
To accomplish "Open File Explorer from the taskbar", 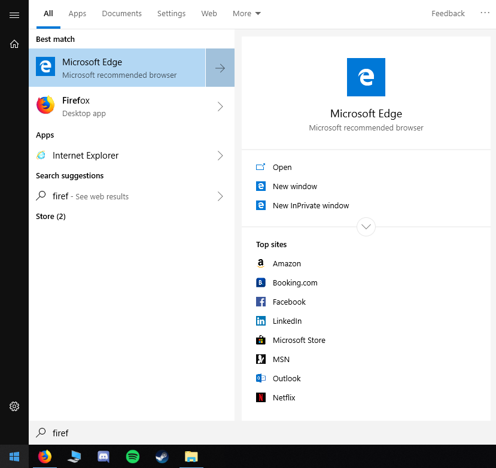I will coord(191,457).
